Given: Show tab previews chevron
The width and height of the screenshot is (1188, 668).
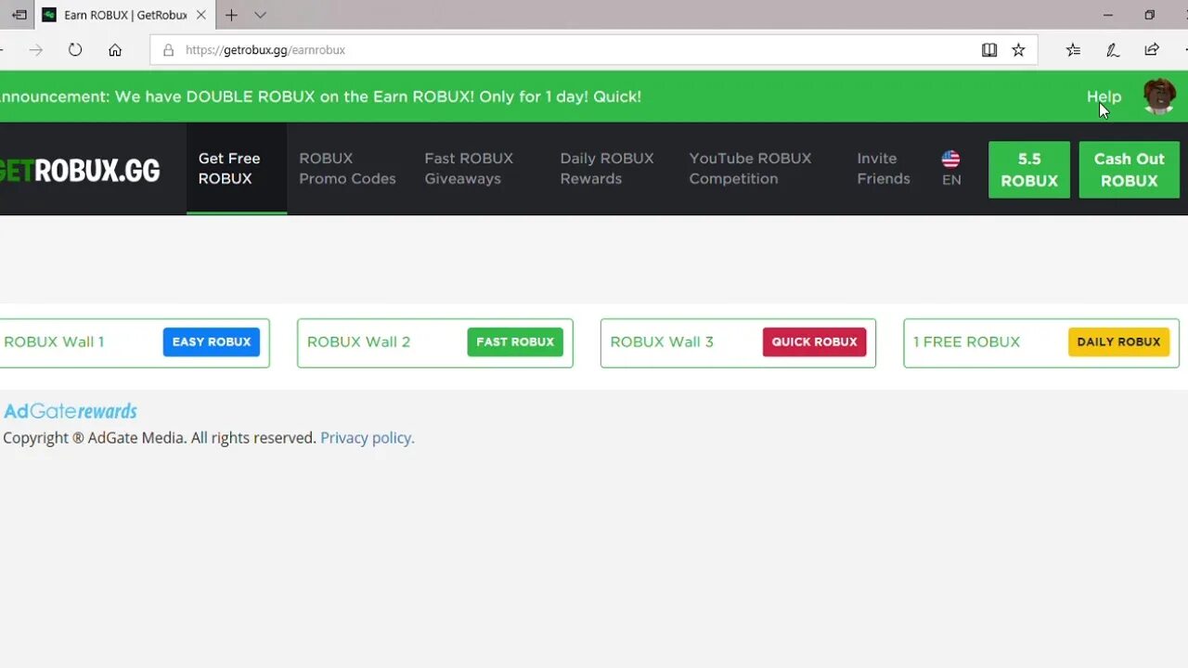Looking at the screenshot, I should [x=260, y=15].
